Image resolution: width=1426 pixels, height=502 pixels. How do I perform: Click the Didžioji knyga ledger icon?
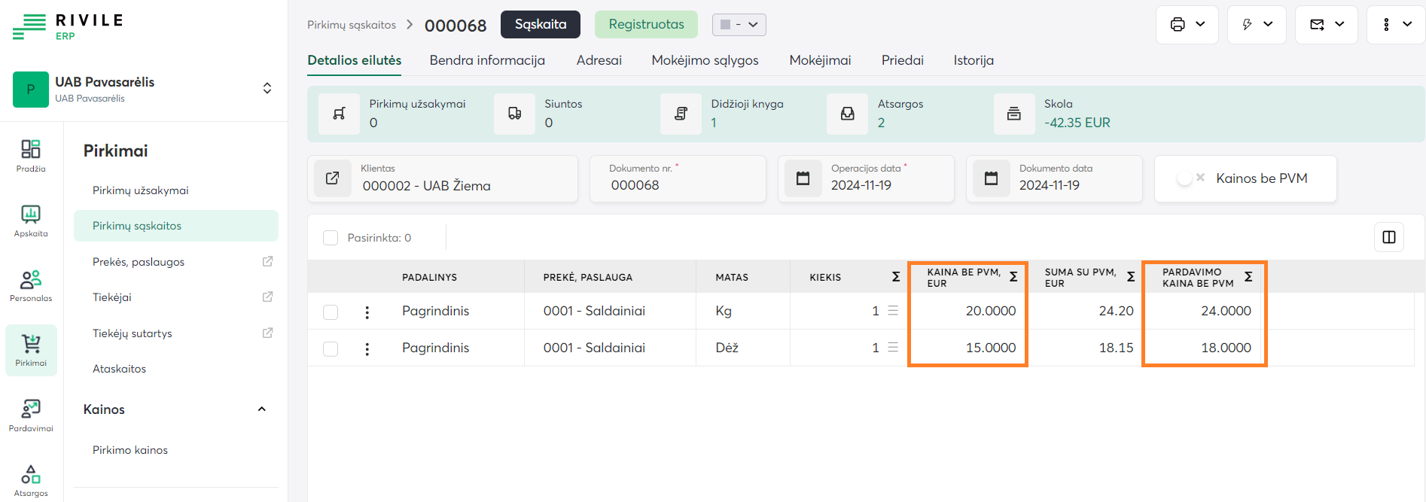click(x=681, y=114)
